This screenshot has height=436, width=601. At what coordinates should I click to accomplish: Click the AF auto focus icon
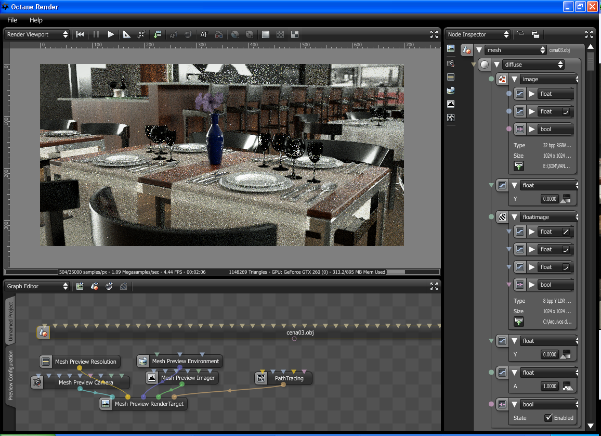(204, 34)
